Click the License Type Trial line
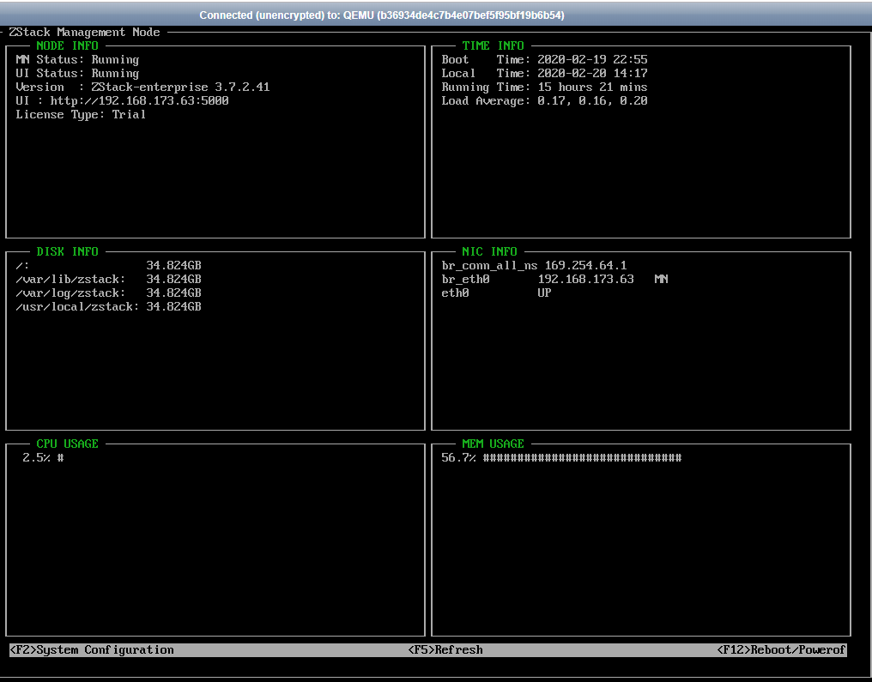872x682 pixels. [81, 114]
